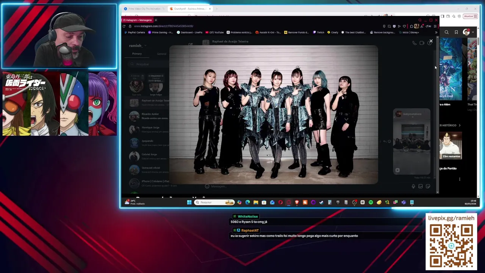Start video call in Instagram chat header

[x=422, y=43]
